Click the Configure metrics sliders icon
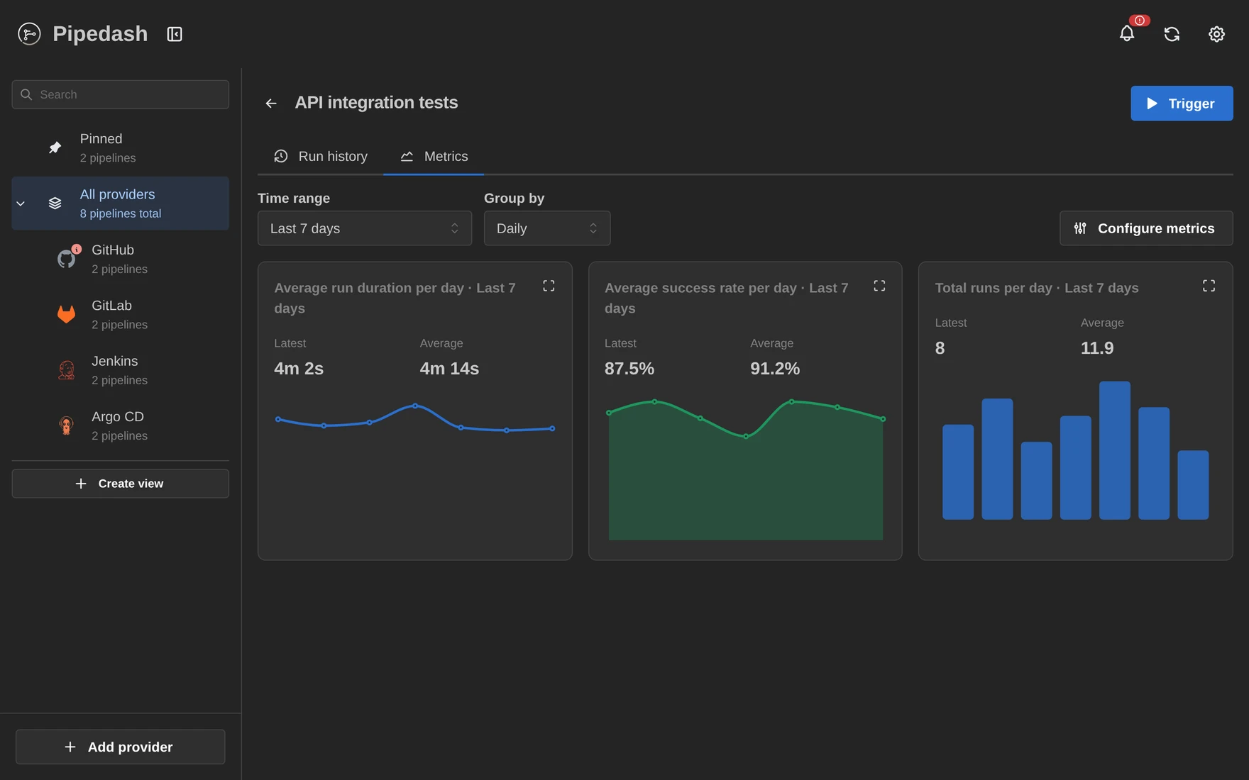The height and width of the screenshot is (780, 1249). (x=1080, y=228)
